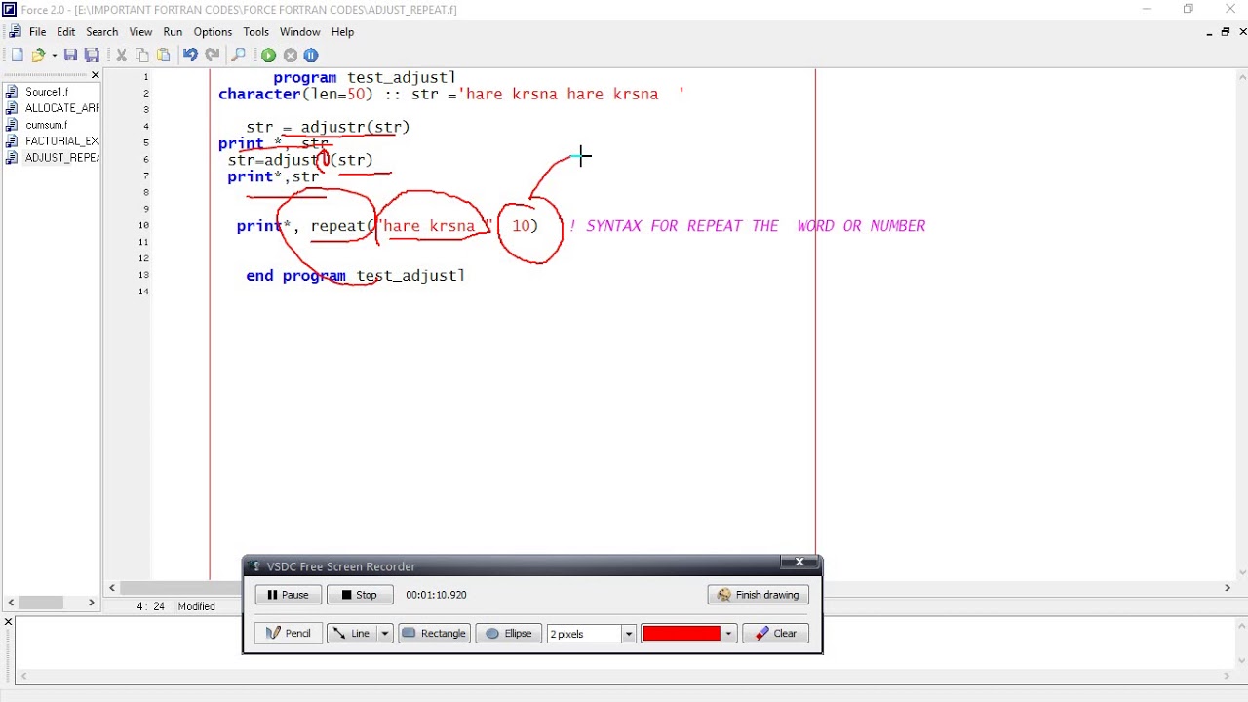The height and width of the screenshot is (702, 1248).
Task: Click file icon beside Source1.f
Action: [12, 92]
